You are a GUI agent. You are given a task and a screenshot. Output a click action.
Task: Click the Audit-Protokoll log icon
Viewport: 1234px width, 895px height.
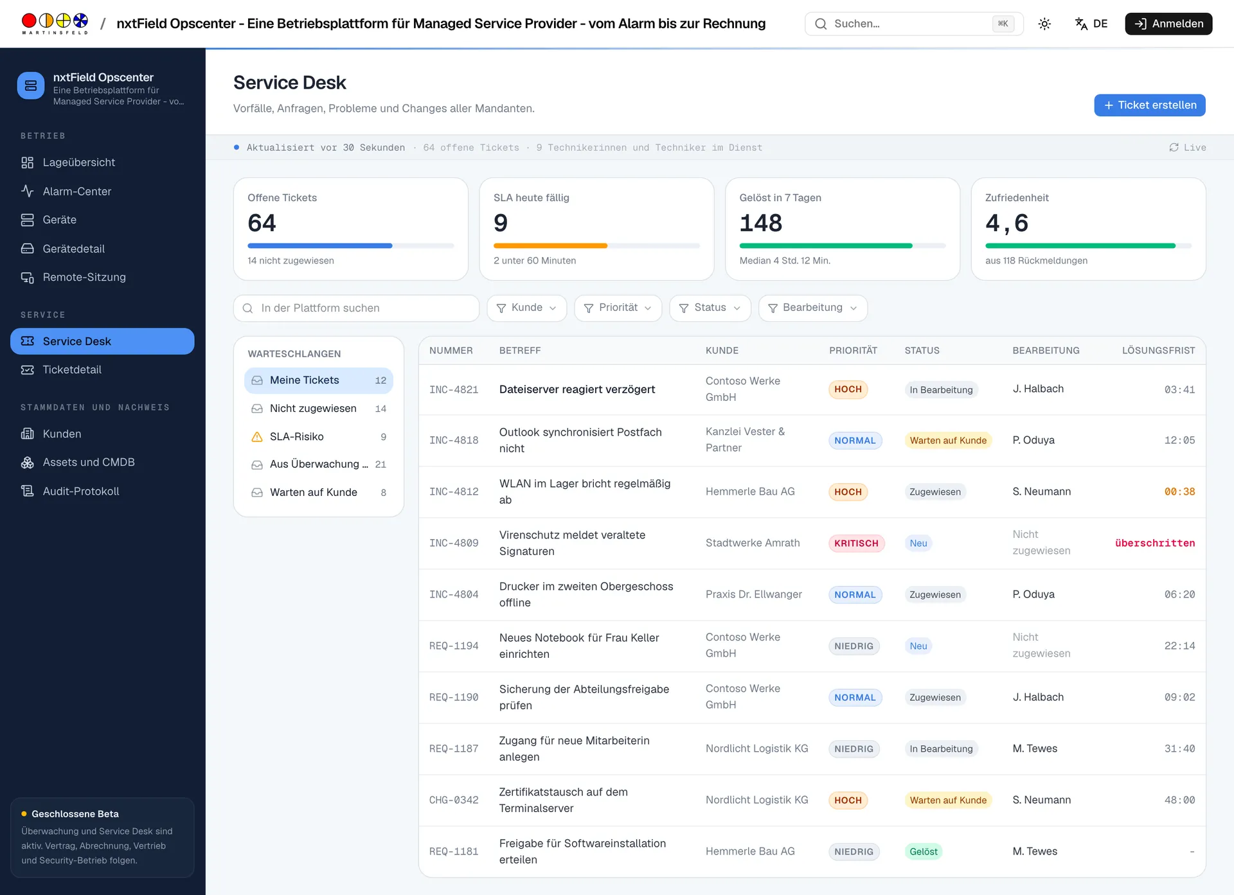coord(27,491)
